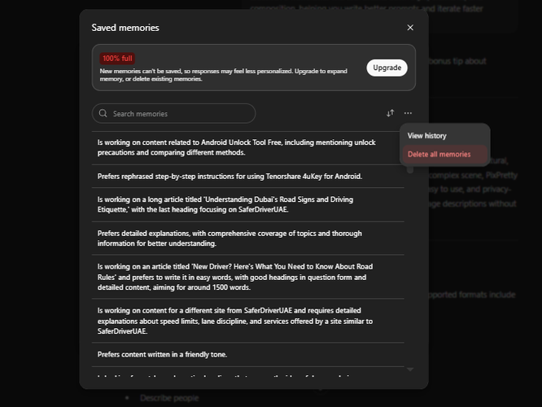Select the Tenorshare 4uKey instructions memory

click(229, 176)
